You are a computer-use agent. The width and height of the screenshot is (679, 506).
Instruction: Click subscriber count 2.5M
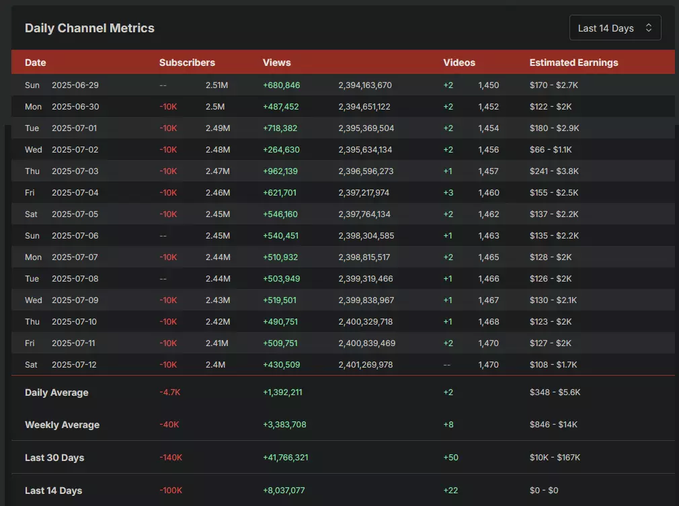point(214,106)
